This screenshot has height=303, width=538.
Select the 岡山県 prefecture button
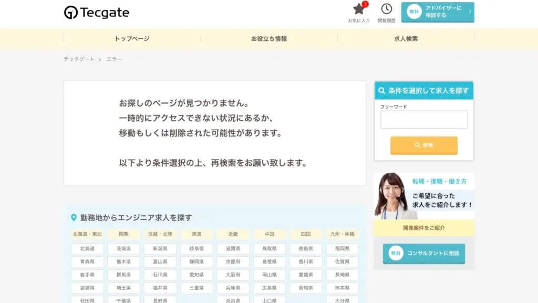coord(270,275)
